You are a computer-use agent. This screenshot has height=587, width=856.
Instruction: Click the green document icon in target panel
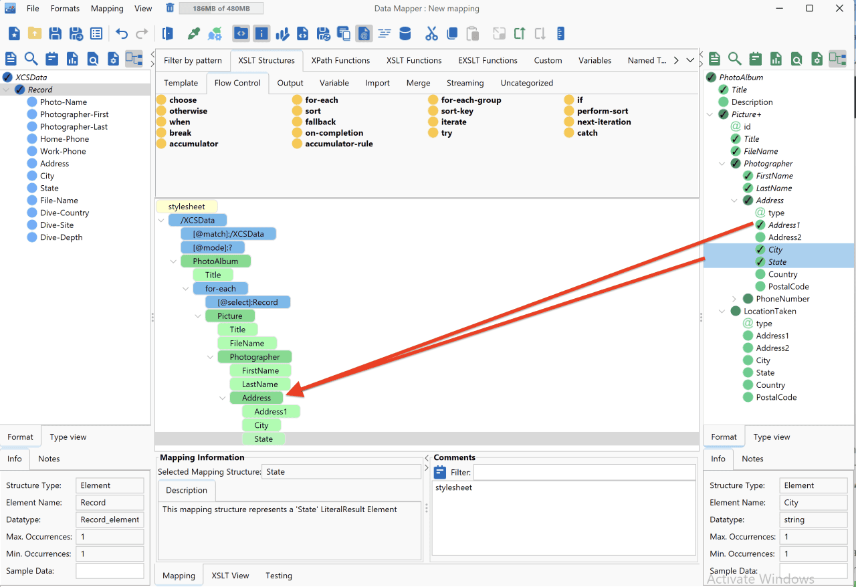(x=714, y=59)
